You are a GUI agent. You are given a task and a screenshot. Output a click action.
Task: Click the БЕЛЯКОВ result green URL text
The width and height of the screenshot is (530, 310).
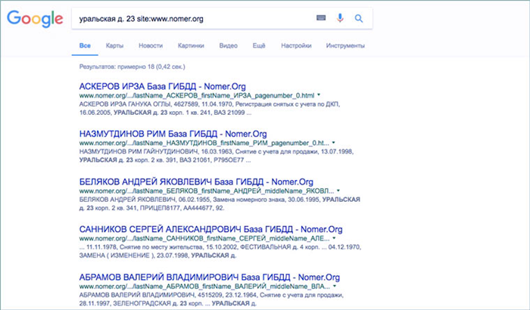[207, 191]
